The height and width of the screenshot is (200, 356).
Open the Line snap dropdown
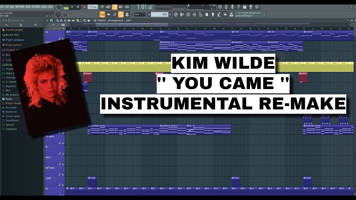[140, 14]
